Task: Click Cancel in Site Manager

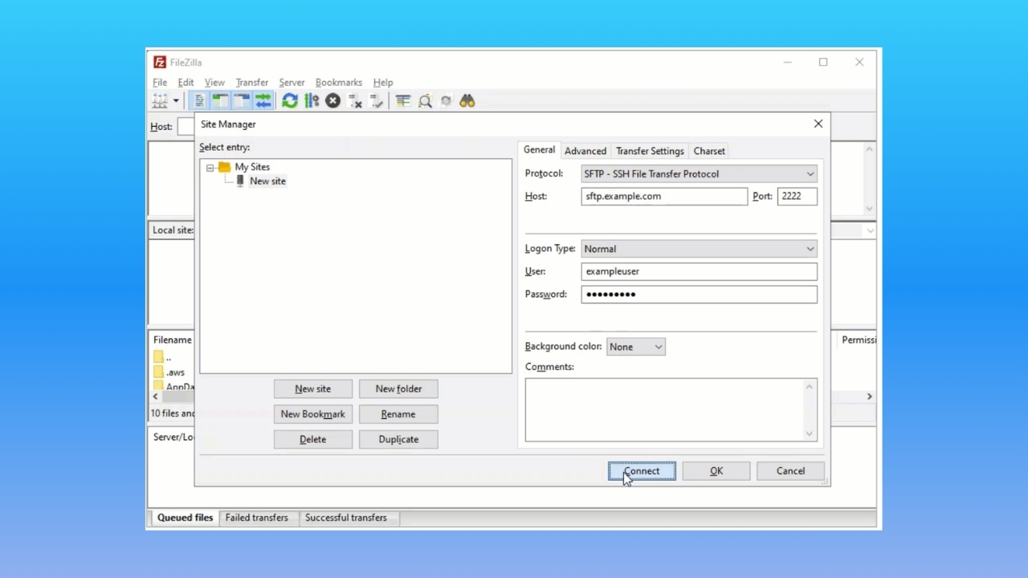Action: click(790, 471)
